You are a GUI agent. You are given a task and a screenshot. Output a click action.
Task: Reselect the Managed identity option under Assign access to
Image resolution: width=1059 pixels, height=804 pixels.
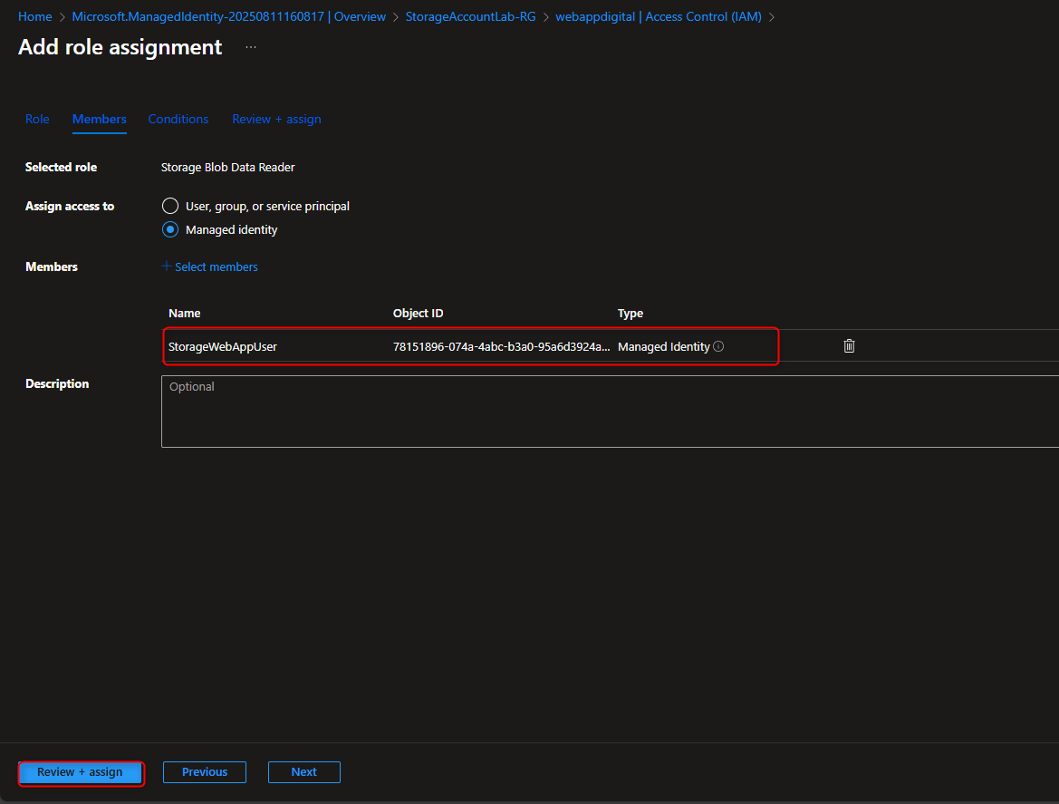pos(170,229)
